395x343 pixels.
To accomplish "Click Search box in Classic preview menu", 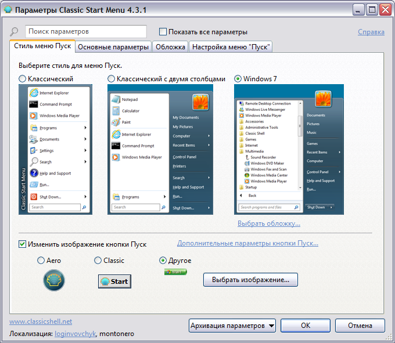I will point(55,207).
